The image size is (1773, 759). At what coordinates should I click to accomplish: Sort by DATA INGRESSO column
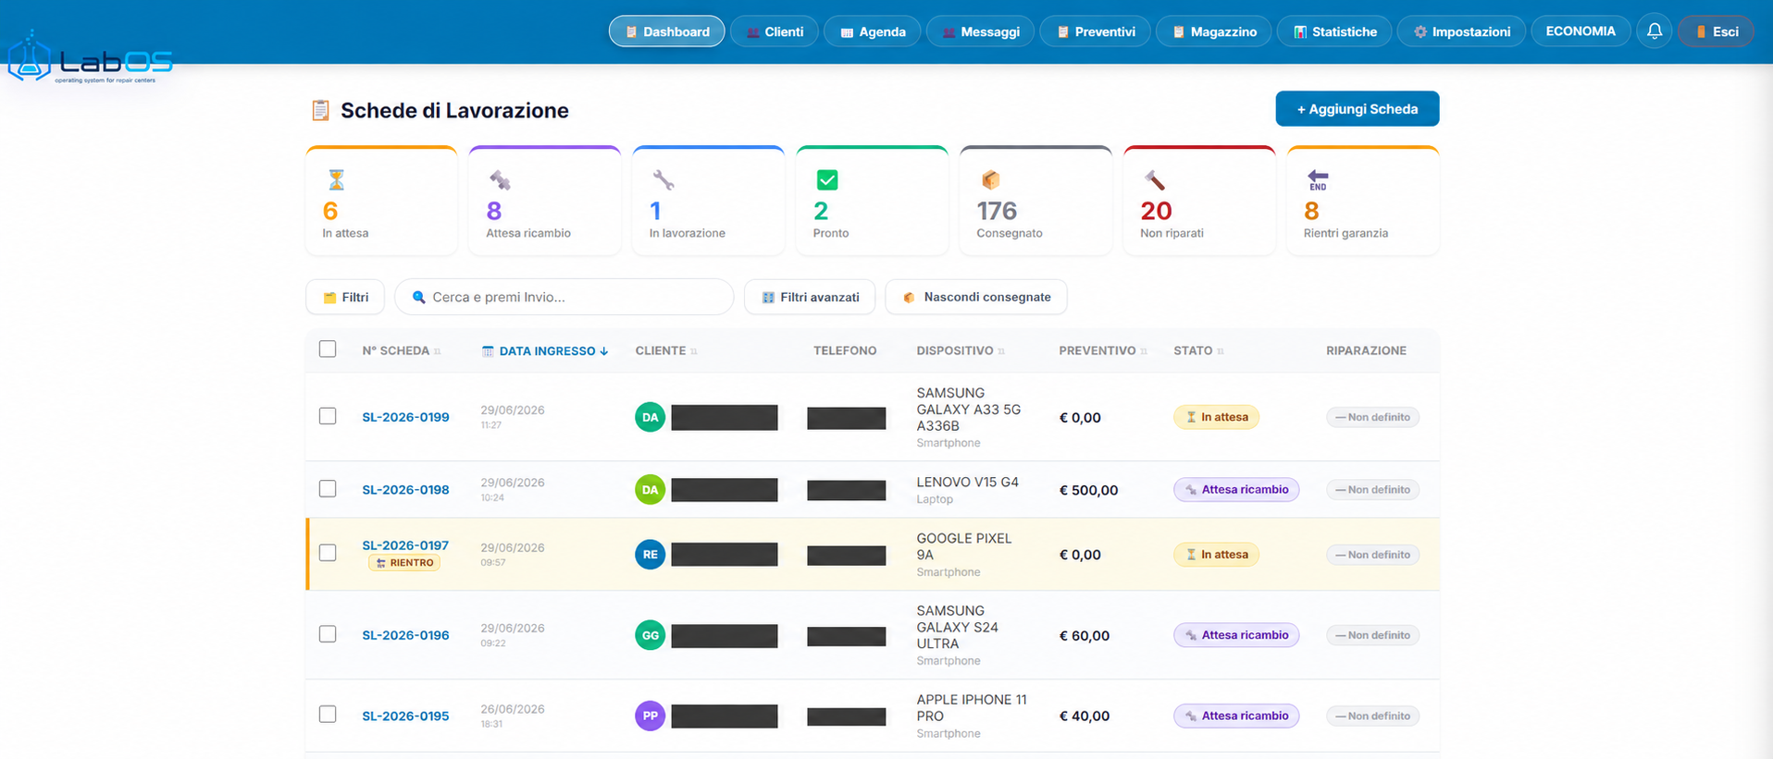pos(545,351)
